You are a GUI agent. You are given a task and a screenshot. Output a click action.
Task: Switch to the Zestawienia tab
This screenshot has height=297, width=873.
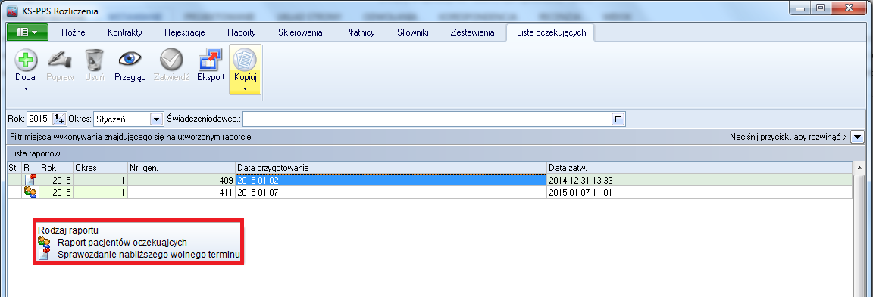472,32
